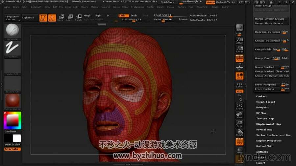
Task: Open the Material menu
Action: 106,7
